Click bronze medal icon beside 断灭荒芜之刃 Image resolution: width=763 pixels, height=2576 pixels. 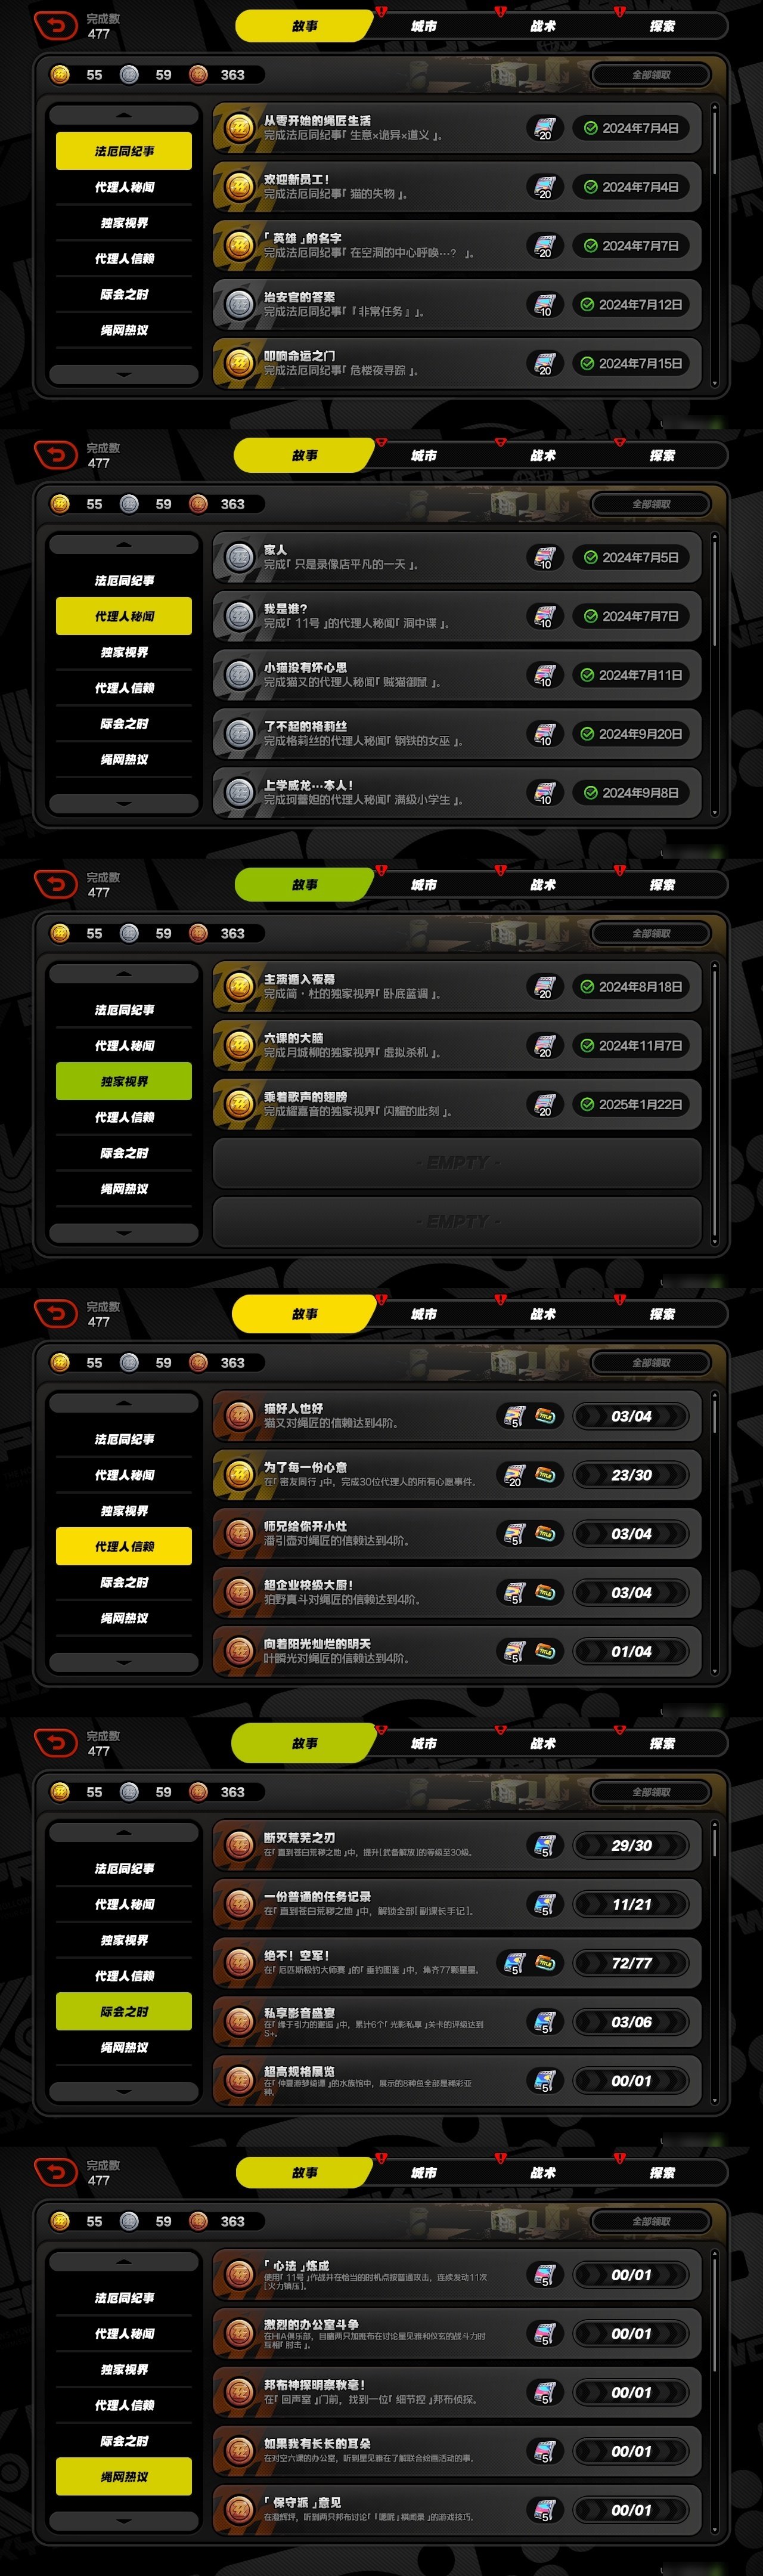239,1845
